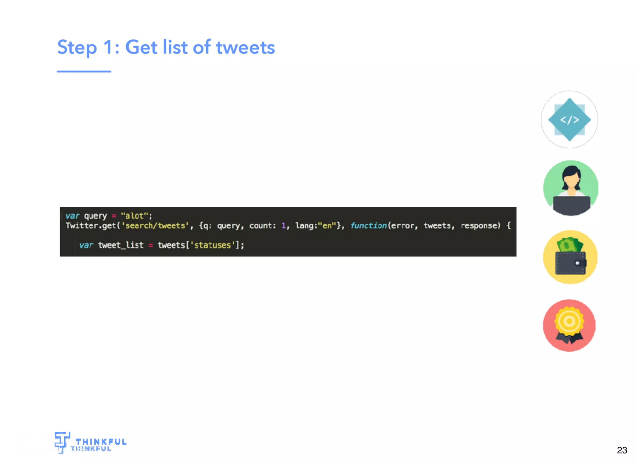Click the 'response' parameter in code

[x=479, y=226]
